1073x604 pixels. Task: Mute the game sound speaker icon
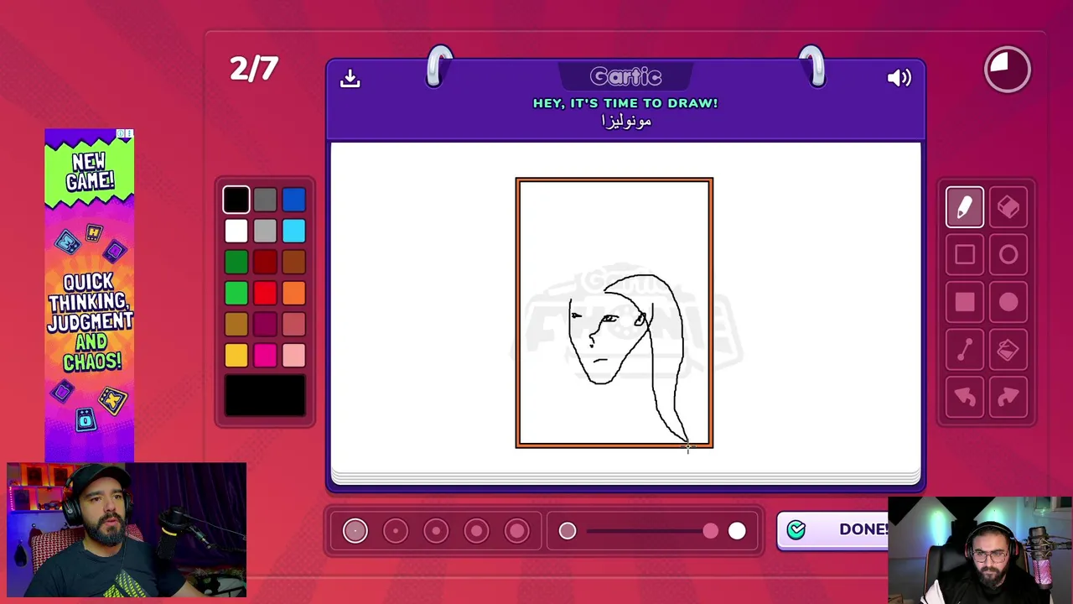click(x=899, y=78)
